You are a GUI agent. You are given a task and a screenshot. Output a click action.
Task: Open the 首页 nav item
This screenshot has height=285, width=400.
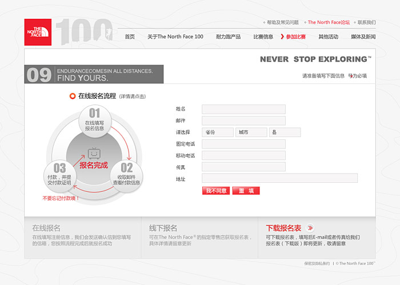tap(130, 37)
